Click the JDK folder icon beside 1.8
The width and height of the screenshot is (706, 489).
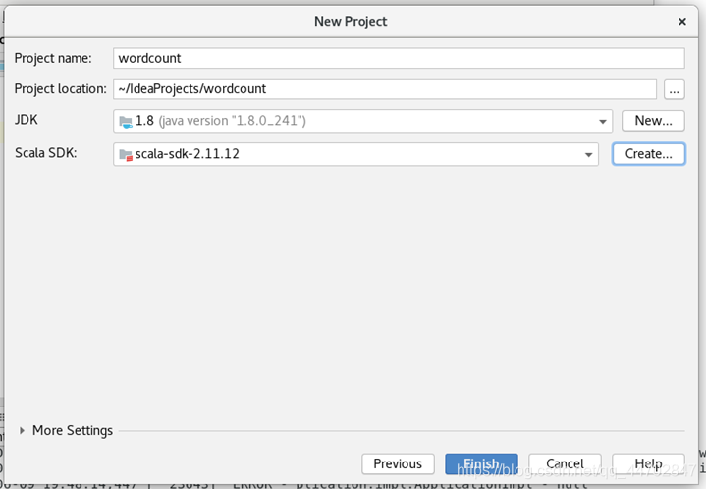click(x=126, y=121)
